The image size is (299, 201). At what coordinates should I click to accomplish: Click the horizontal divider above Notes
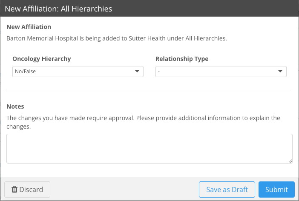[149, 90]
